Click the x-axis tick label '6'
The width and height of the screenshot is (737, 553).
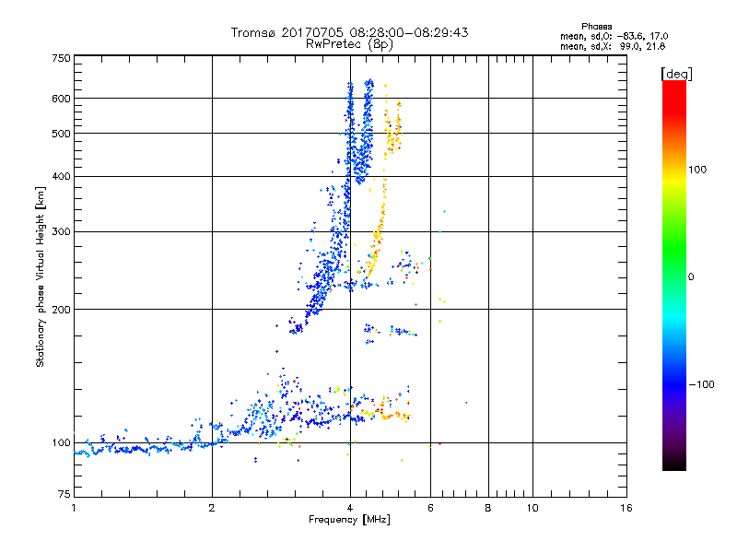[430, 508]
